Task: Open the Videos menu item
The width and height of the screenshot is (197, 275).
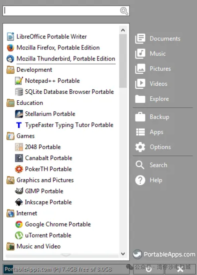Action: [159, 84]
